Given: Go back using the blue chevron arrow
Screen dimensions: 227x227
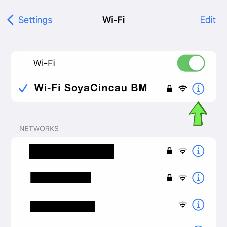Looking at the screenshot, I should click(11, 20).
